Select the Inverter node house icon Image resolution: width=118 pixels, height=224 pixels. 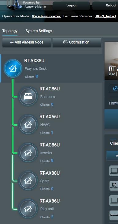(28, 153)
